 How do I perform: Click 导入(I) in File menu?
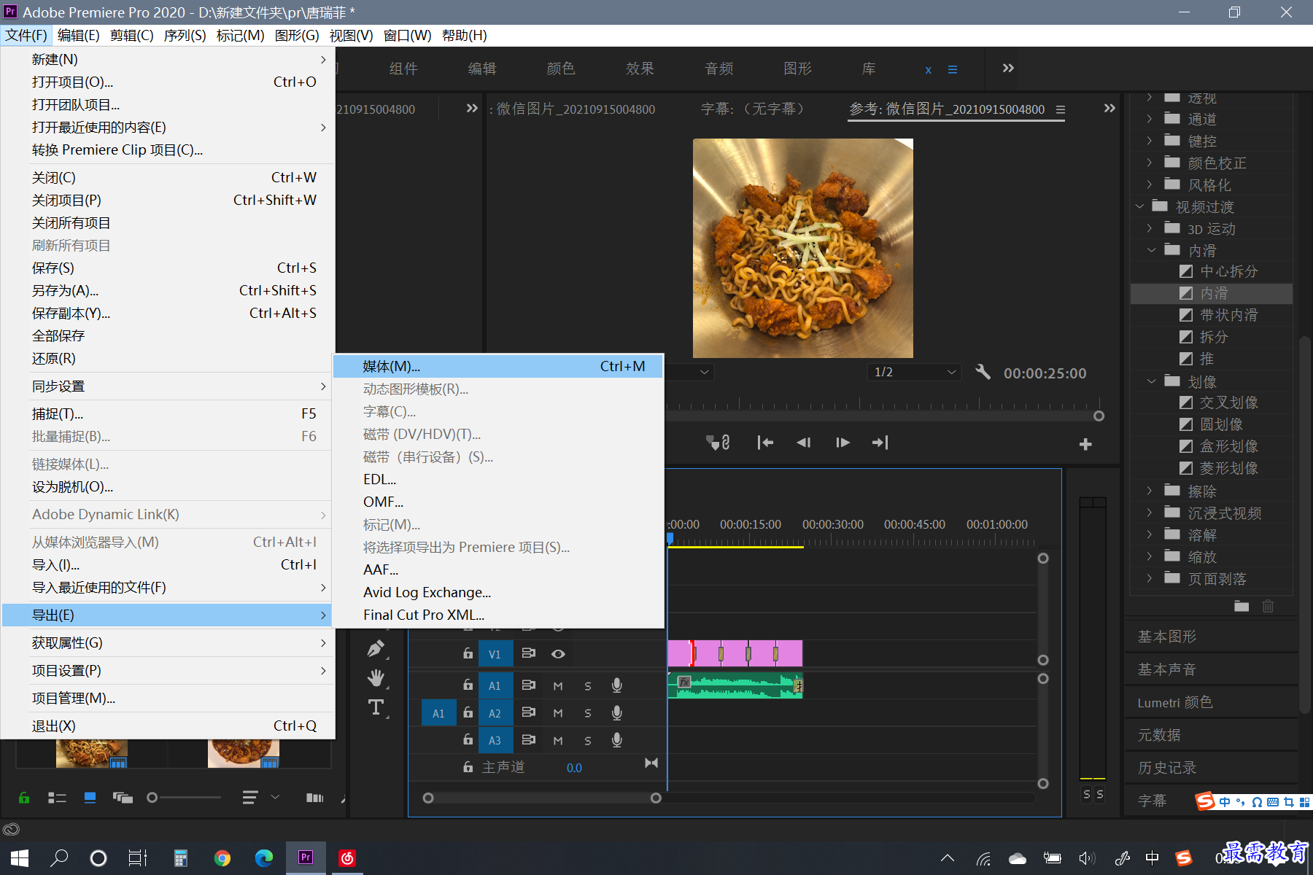167,564
